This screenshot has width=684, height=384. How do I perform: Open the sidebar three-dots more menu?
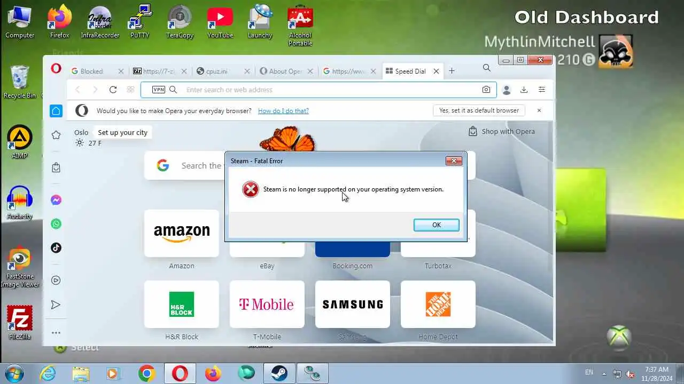56,333
